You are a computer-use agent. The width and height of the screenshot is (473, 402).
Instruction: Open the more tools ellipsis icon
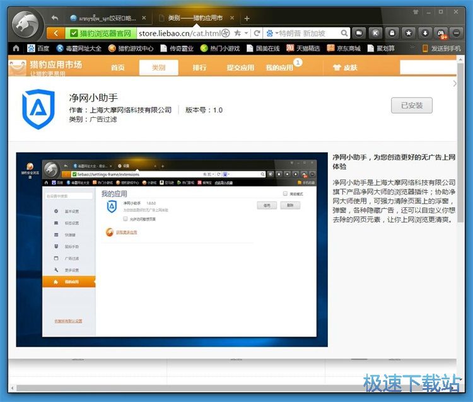[457, 33]
